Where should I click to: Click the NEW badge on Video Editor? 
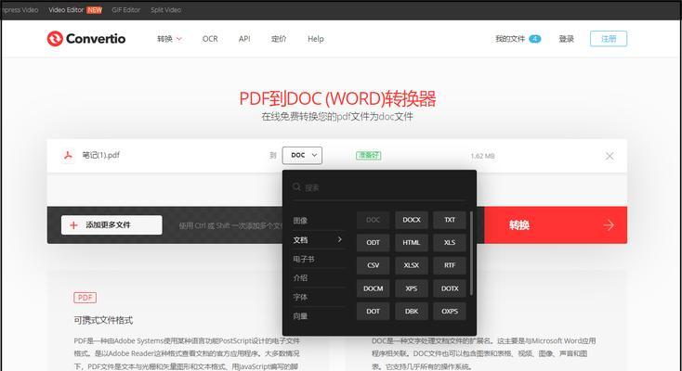tap(95, 10)
